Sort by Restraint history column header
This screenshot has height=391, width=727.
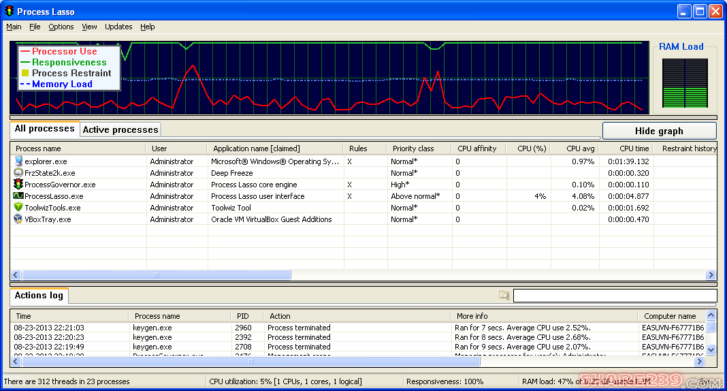click(685, 148)
